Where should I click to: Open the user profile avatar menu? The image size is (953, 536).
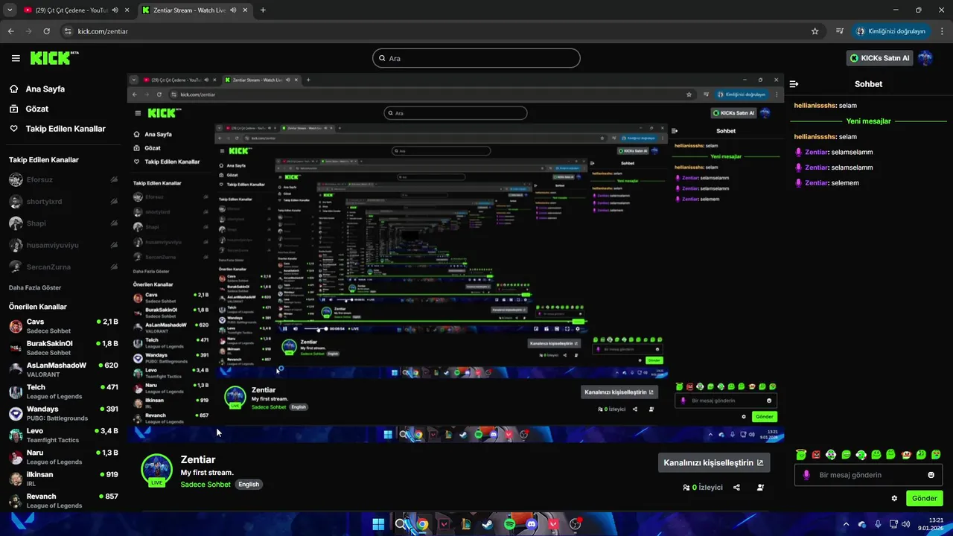(x=925, y=58)
